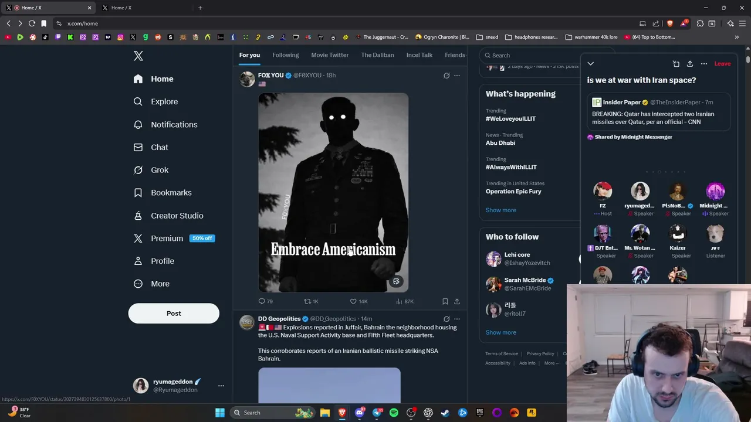
Task: Open Premium 50% off offer
Action: point(174,238)
